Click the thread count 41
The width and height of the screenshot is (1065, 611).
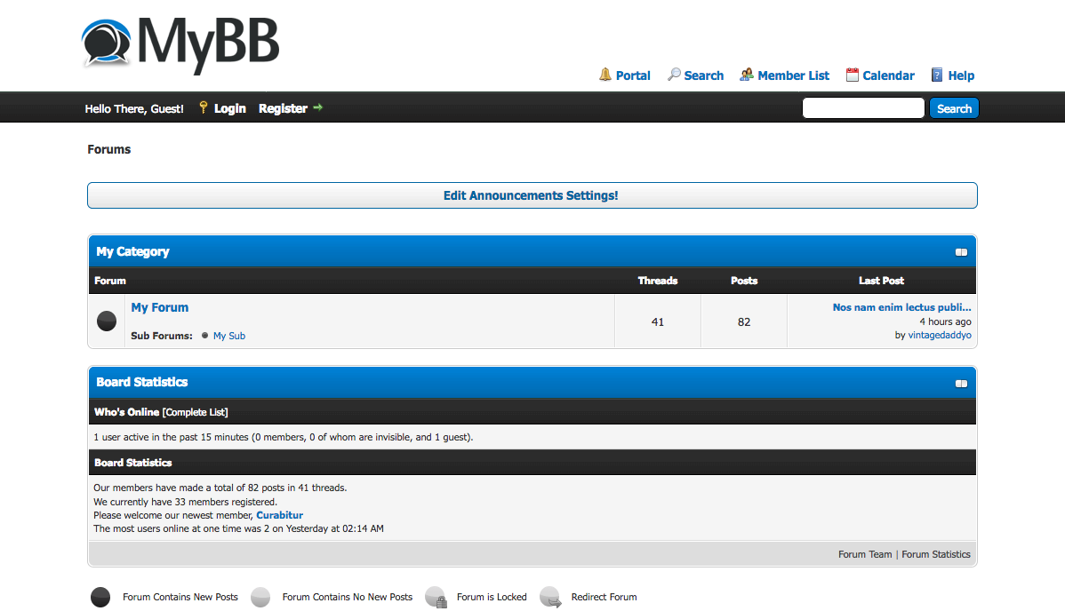(658, 321)
